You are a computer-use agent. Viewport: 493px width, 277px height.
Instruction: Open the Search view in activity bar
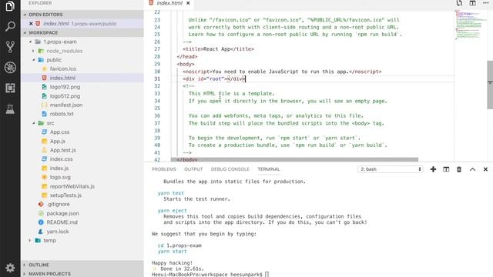coord(10,27)
